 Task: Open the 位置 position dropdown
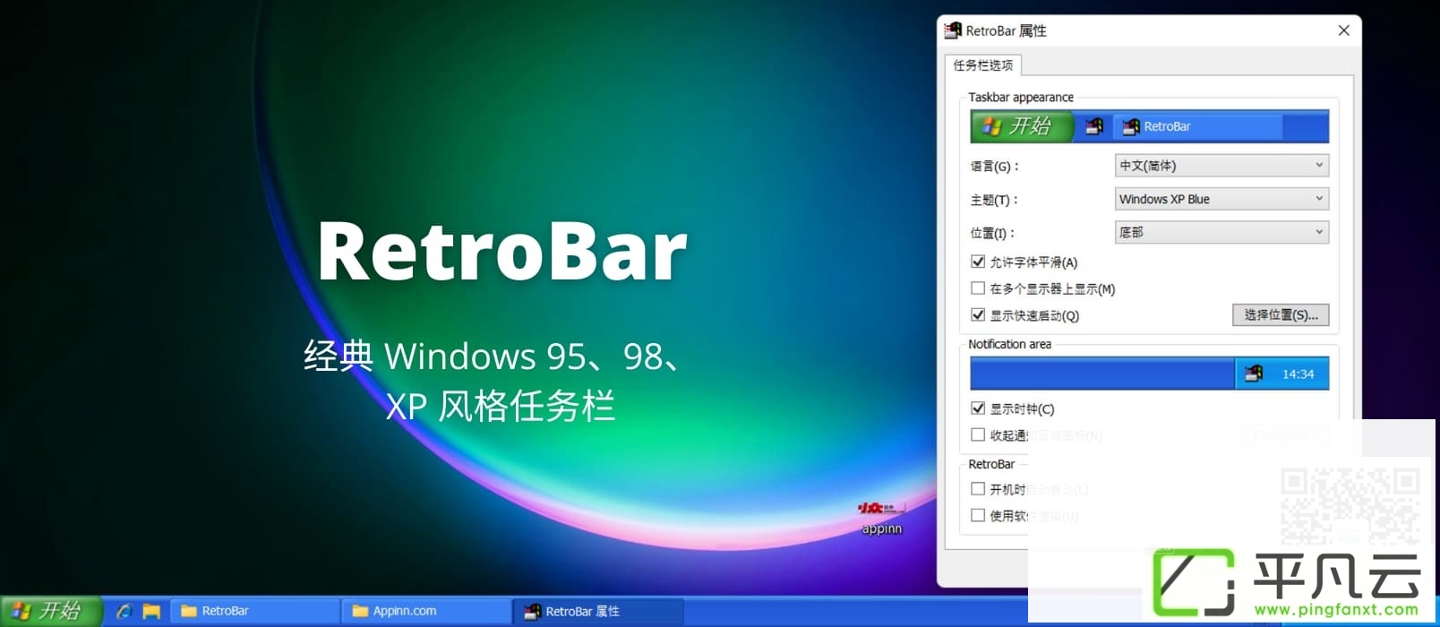coord(1221,232)
